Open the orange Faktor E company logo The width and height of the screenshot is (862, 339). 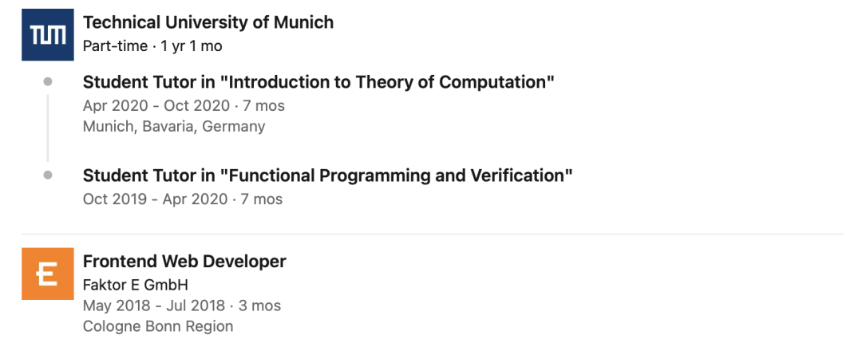pyautogui.click(x=48, y=274)
